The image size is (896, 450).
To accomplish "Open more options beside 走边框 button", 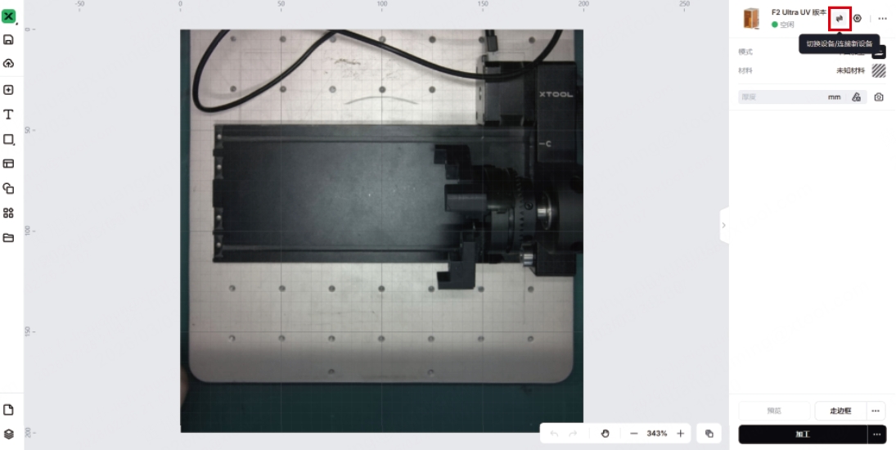I will pos(876,411).
